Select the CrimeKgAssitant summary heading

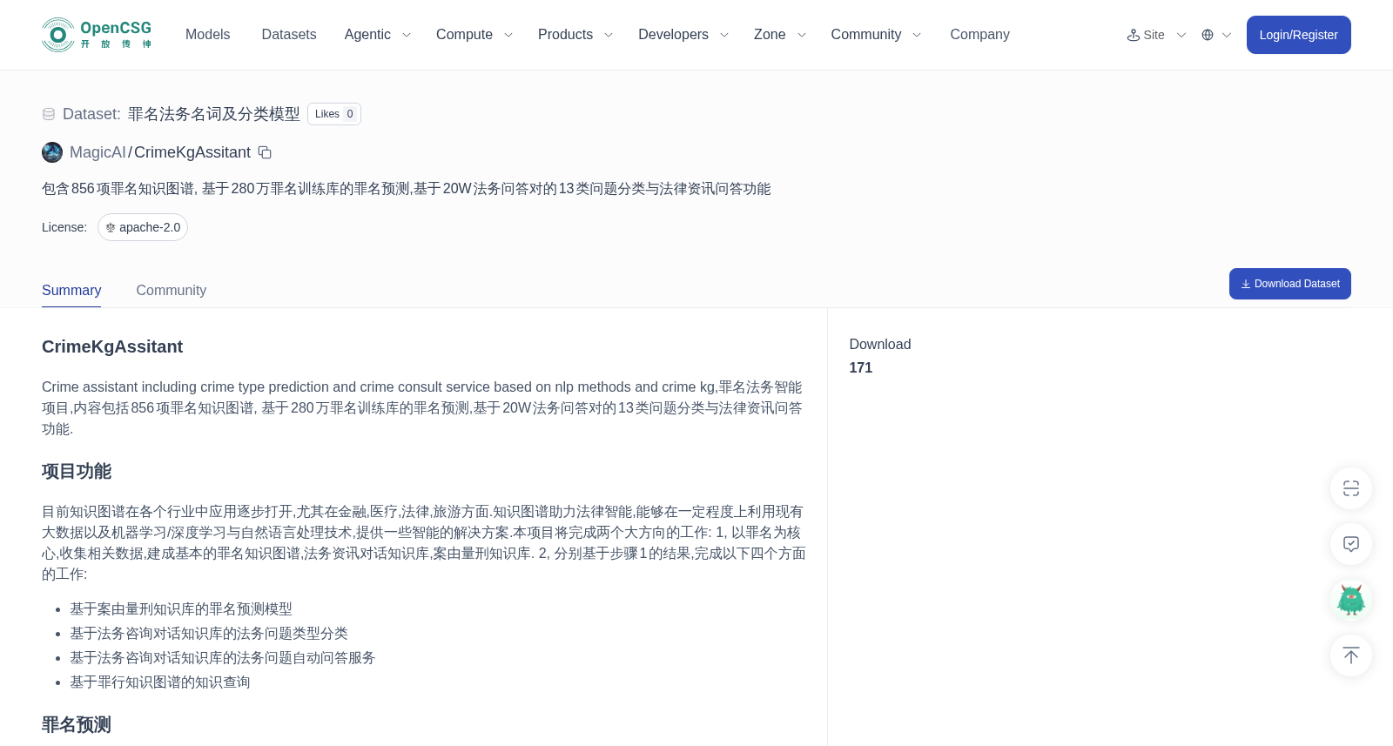tap(112, 346)
